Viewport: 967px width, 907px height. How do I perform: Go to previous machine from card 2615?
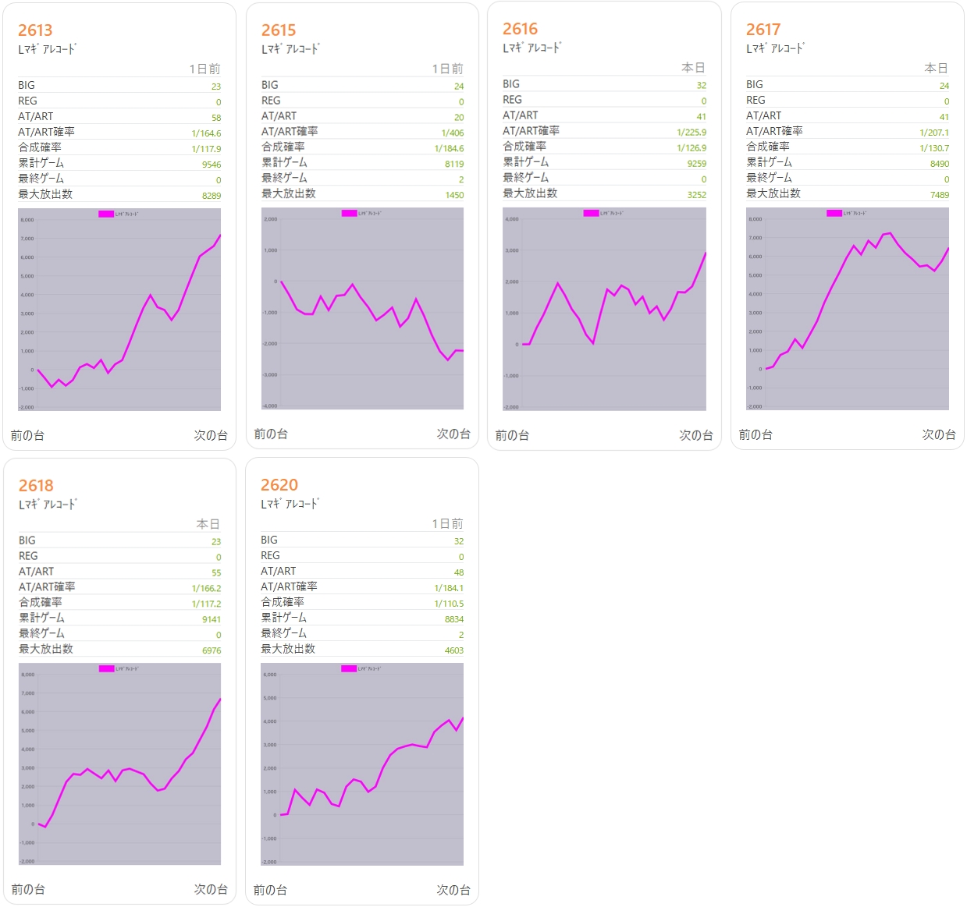point(271,434)
